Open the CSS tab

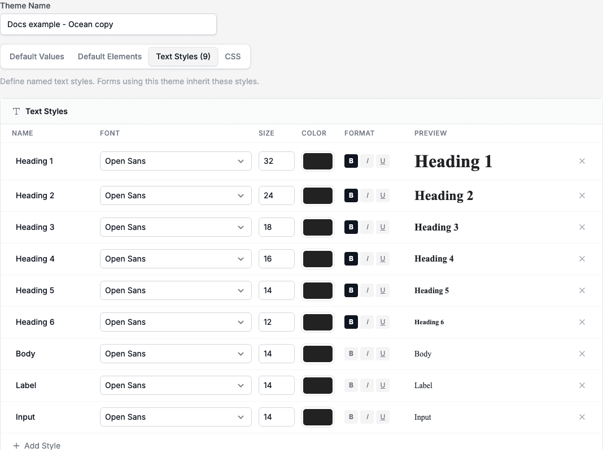(x=233, y=56)
